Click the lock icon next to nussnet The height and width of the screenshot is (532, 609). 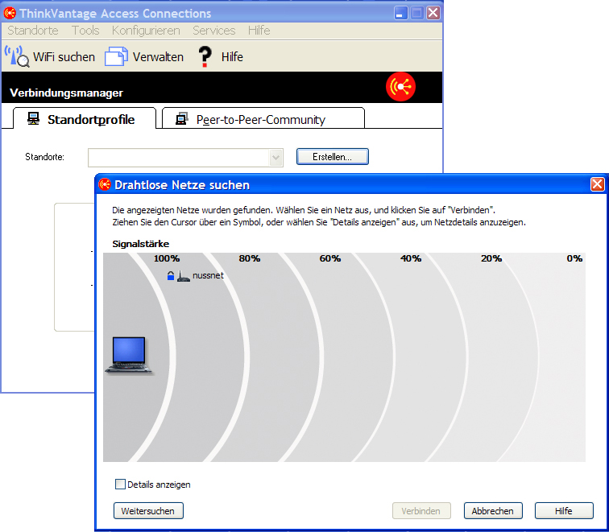[x=171, y=276]
